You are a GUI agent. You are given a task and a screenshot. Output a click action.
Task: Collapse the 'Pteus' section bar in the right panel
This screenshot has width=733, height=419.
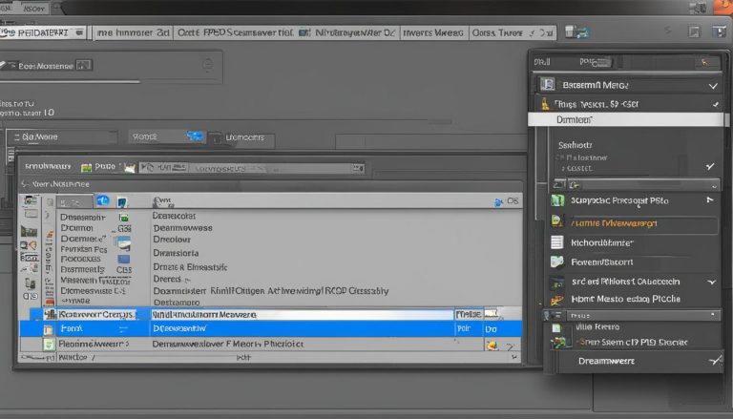click(x=632, y=315)
